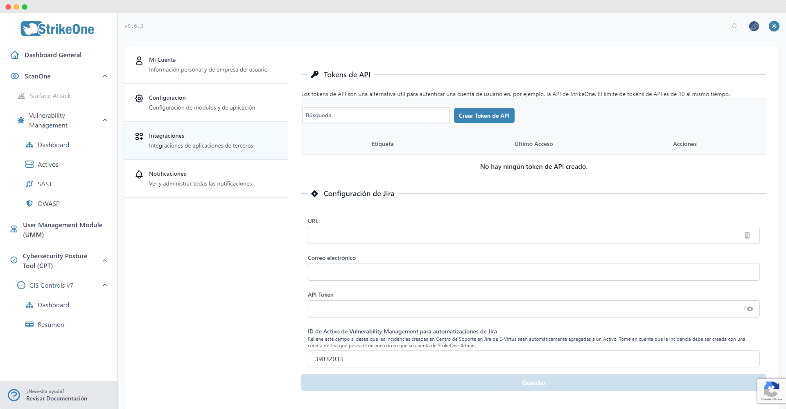
Task: Click the CIS Controls Dashboard icon
Action: pyautogui.click(x=29, y=305)
